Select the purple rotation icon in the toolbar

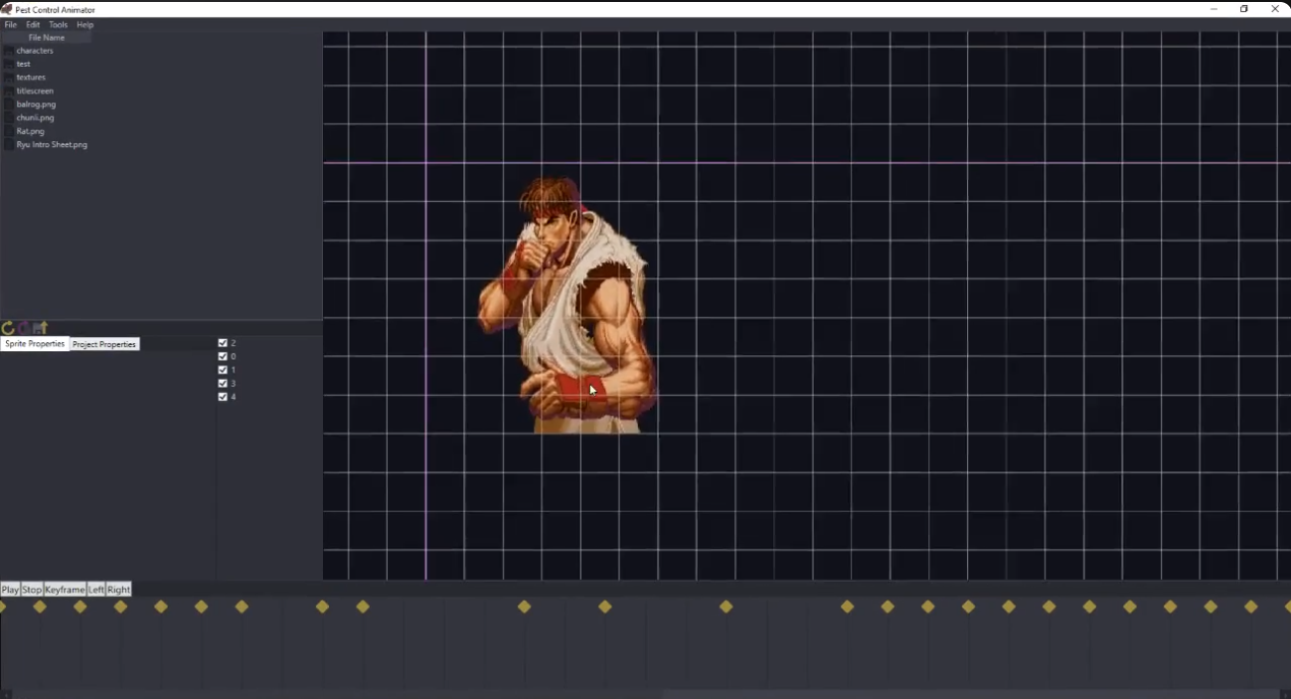click(x=22, y=327)
